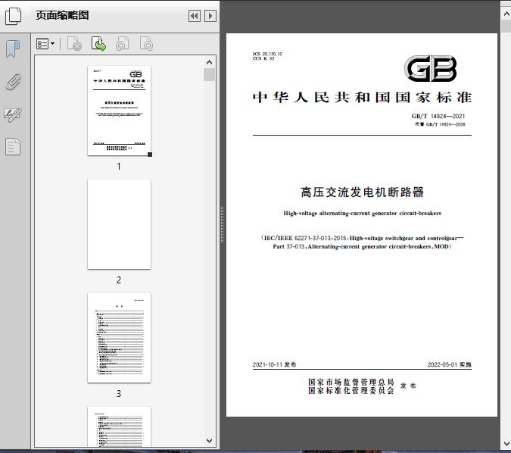Image resolution: width=511 pixels, height=453 pixels.
Task: Open the thumbnail options dropdown menu
Action: coord(45,44)
